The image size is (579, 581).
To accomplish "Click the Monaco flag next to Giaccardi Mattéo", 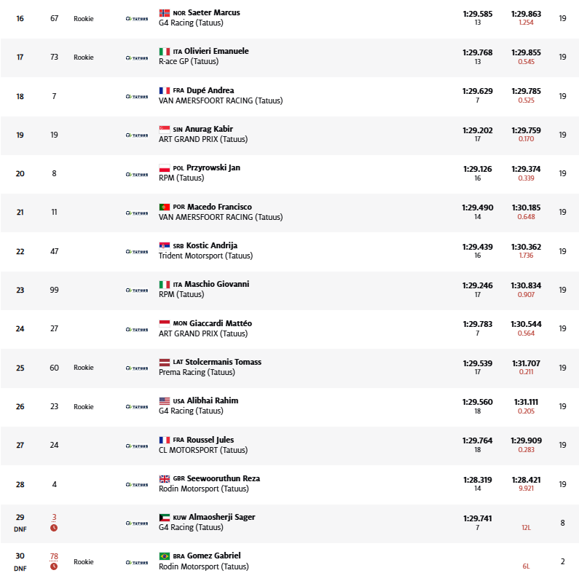I will pos(164,323).
